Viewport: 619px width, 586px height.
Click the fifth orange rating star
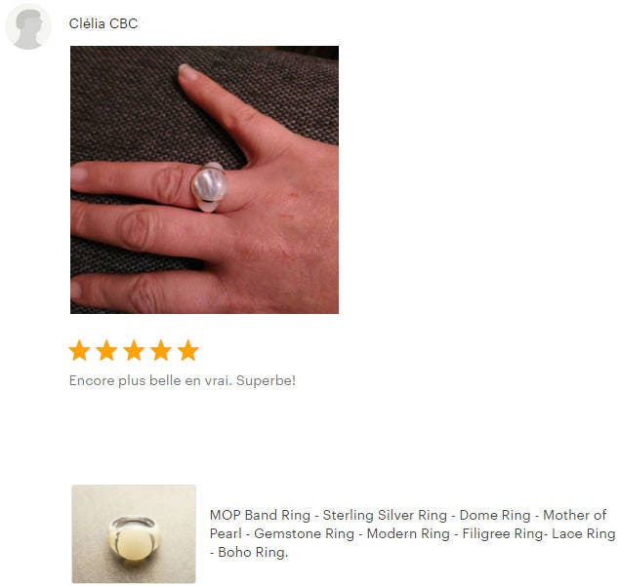pyautogui.click(x=187, y=350)
